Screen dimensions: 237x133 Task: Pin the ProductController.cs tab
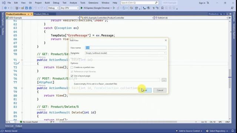pos(28,14)
